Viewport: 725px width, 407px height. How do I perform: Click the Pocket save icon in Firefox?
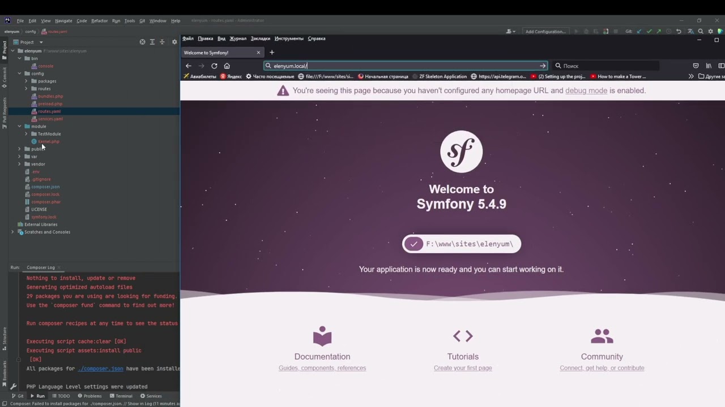pyautogui.click(x=696, y=66)
